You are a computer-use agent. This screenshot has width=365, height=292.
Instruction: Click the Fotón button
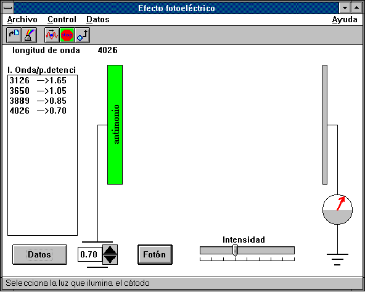tap(155, 254)
